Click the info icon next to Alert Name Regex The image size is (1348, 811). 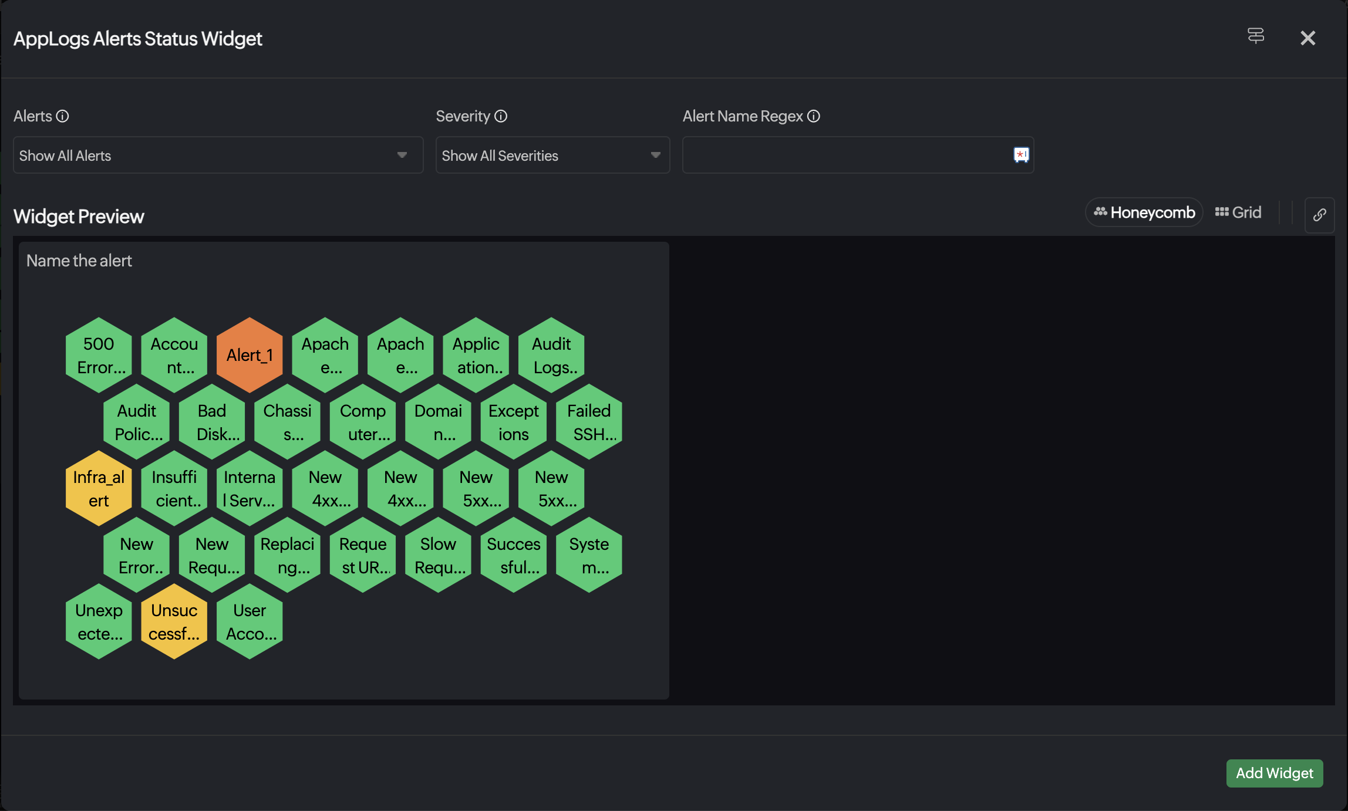[x=813, y=116]
